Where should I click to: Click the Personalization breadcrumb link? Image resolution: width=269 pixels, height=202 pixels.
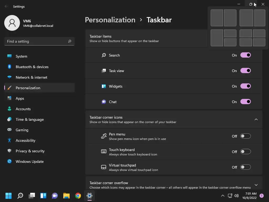[110, 20]
